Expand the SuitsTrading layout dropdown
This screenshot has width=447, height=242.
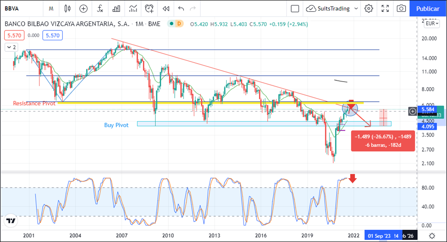click(x=355, y=8)
